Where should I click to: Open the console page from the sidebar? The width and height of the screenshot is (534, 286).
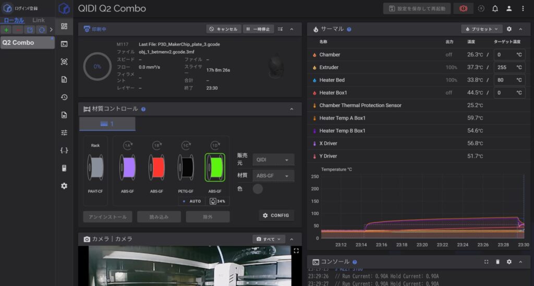[x=64, y=44]
